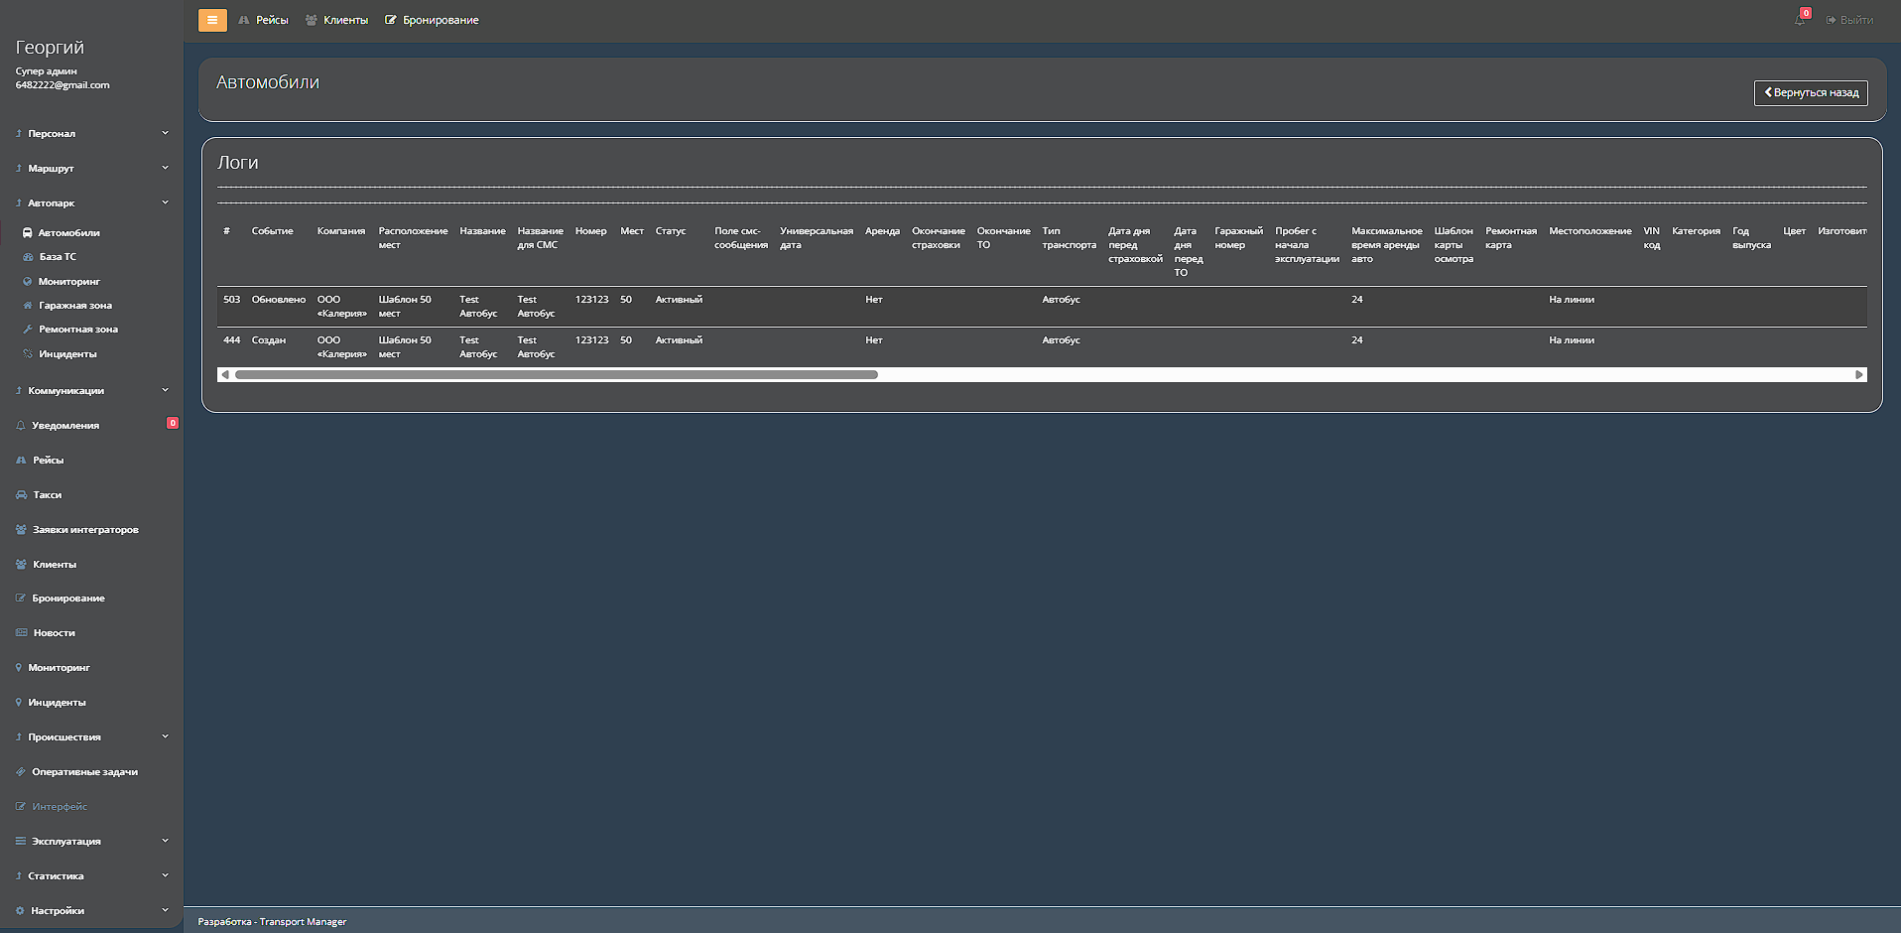Open Ремонтная зона sidebar item

pos(77,330)
